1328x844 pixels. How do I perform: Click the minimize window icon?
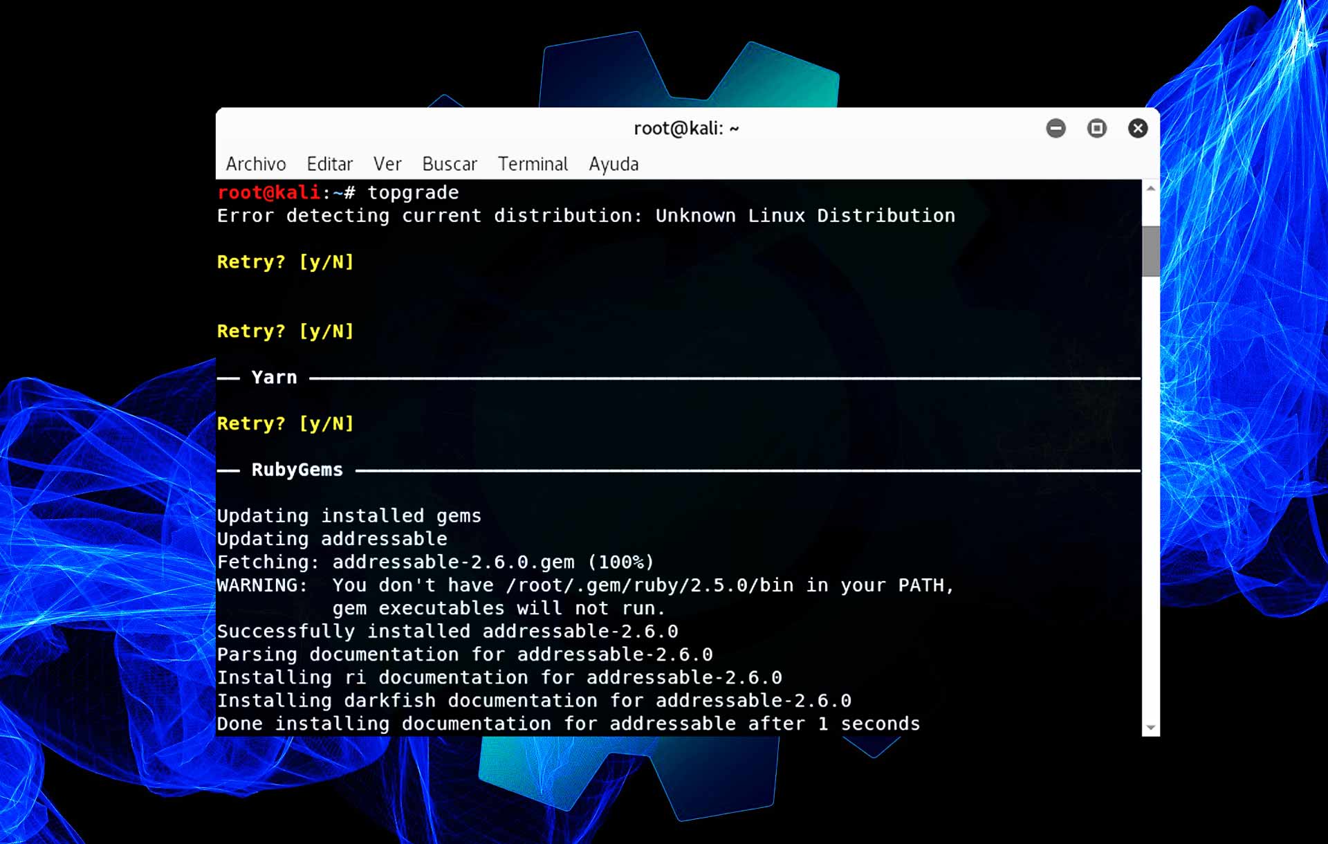click(x=1055, y=128)
